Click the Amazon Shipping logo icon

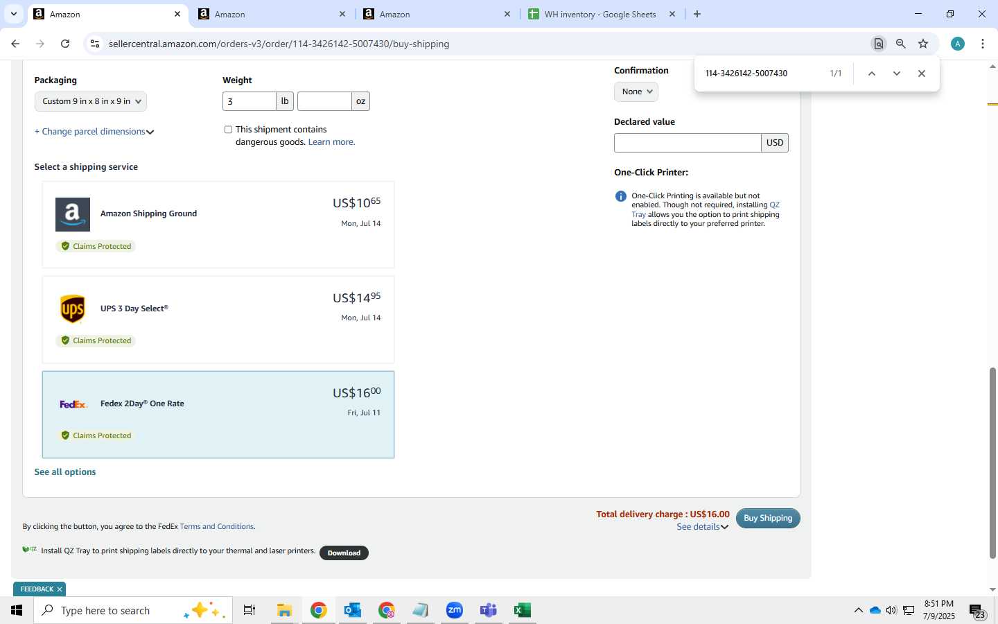(x=73, y=214)
